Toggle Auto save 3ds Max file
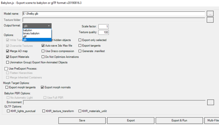Screen dimensions: 219x125 click(43, 46)
